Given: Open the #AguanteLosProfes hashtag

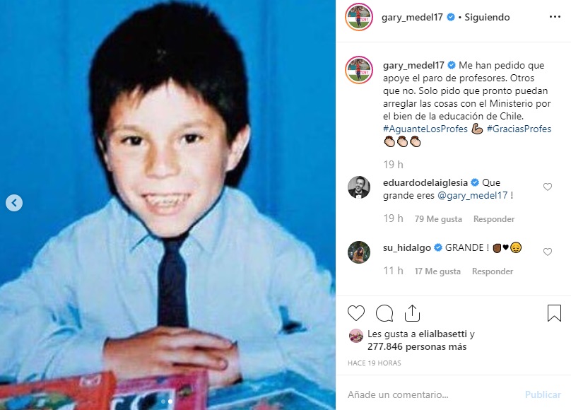Looking at the screenshot, I should (425, 129).
